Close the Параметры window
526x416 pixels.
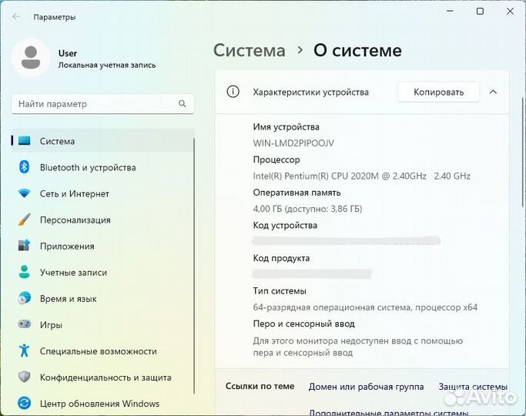510,11
